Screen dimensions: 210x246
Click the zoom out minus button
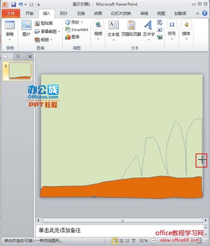(153, 240)
